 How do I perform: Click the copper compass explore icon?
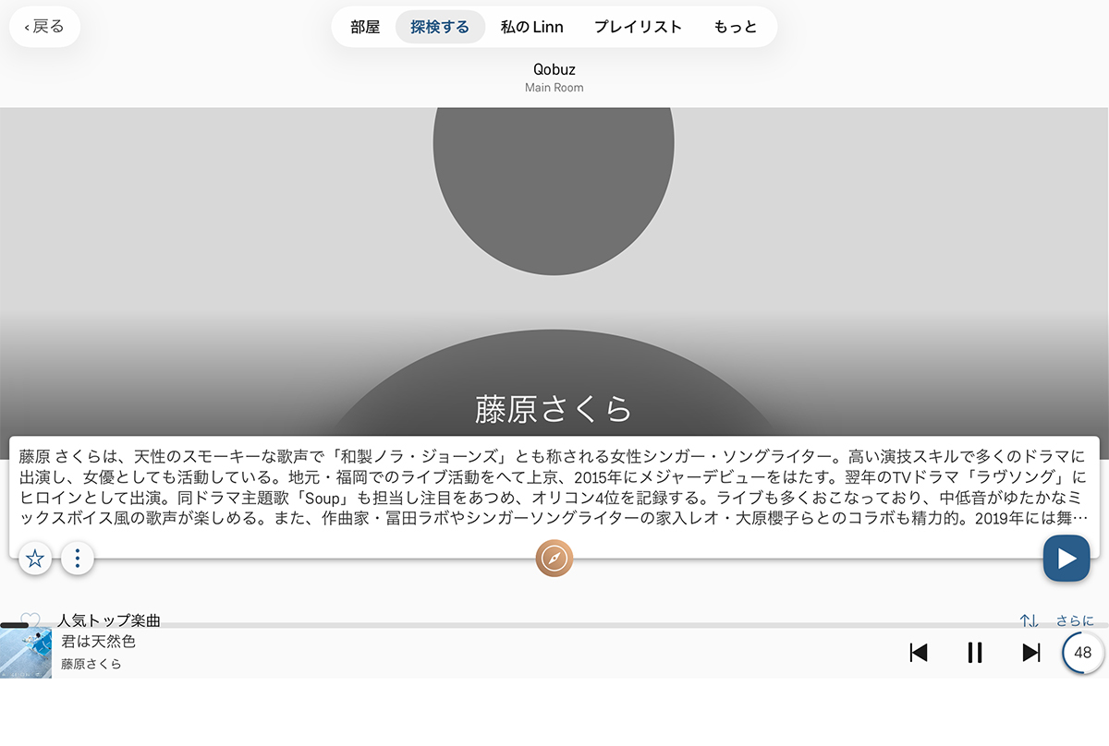554,558
